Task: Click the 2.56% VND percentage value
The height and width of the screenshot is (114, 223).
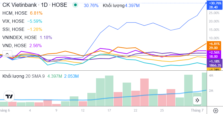Action: 36,45
